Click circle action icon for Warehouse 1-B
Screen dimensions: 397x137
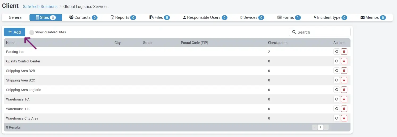[337, 109]
